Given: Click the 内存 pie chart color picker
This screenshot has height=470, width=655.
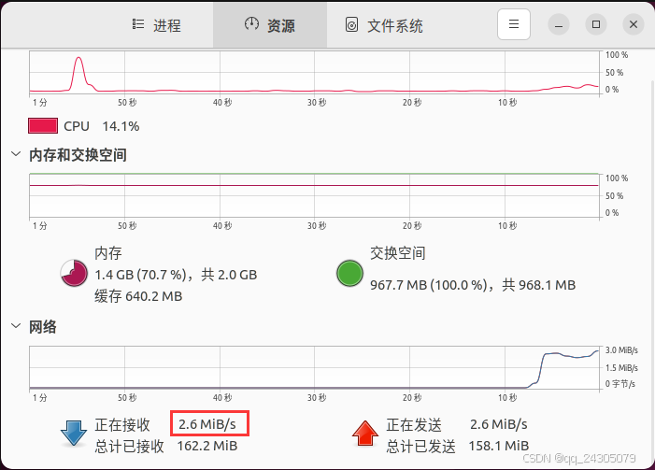Looking at the screenshot, I should 74,273.
